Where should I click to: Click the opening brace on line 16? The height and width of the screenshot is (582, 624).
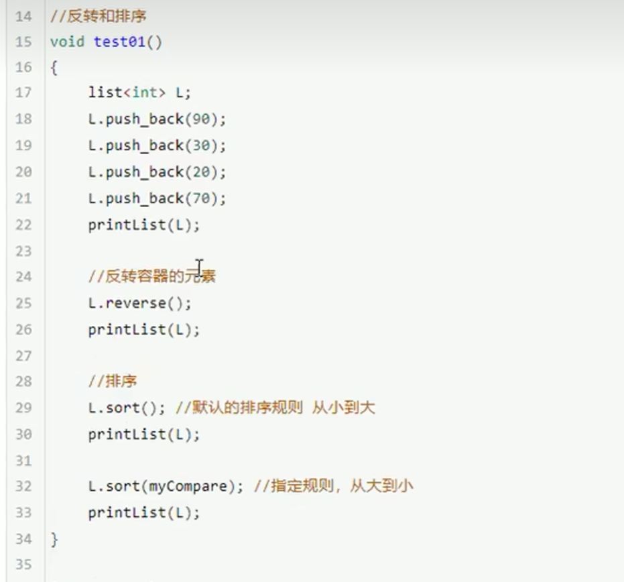click(x=54, y=68)
